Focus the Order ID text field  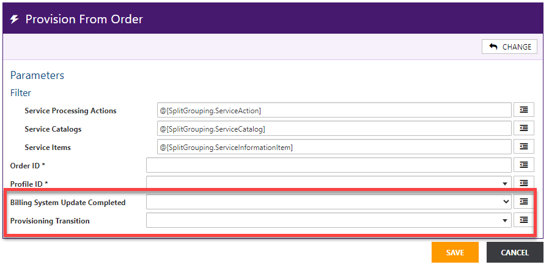[x=328, y=165]
